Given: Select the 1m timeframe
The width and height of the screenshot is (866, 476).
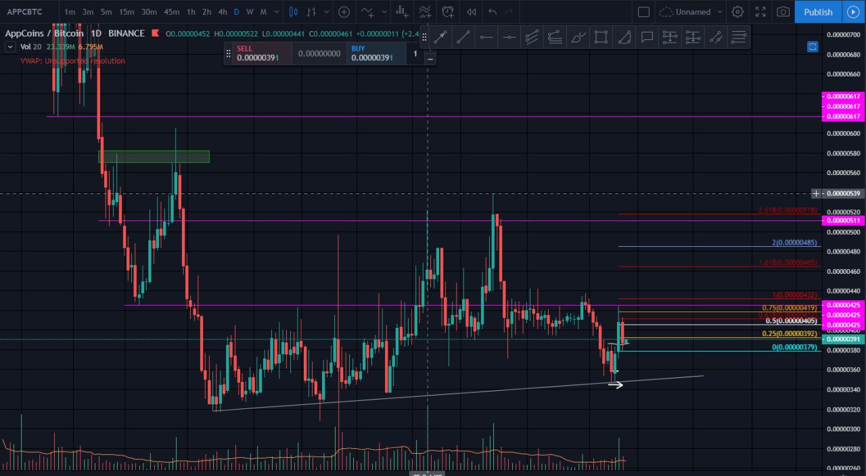Looking at the screenshot, I should [x=70, y=11].
